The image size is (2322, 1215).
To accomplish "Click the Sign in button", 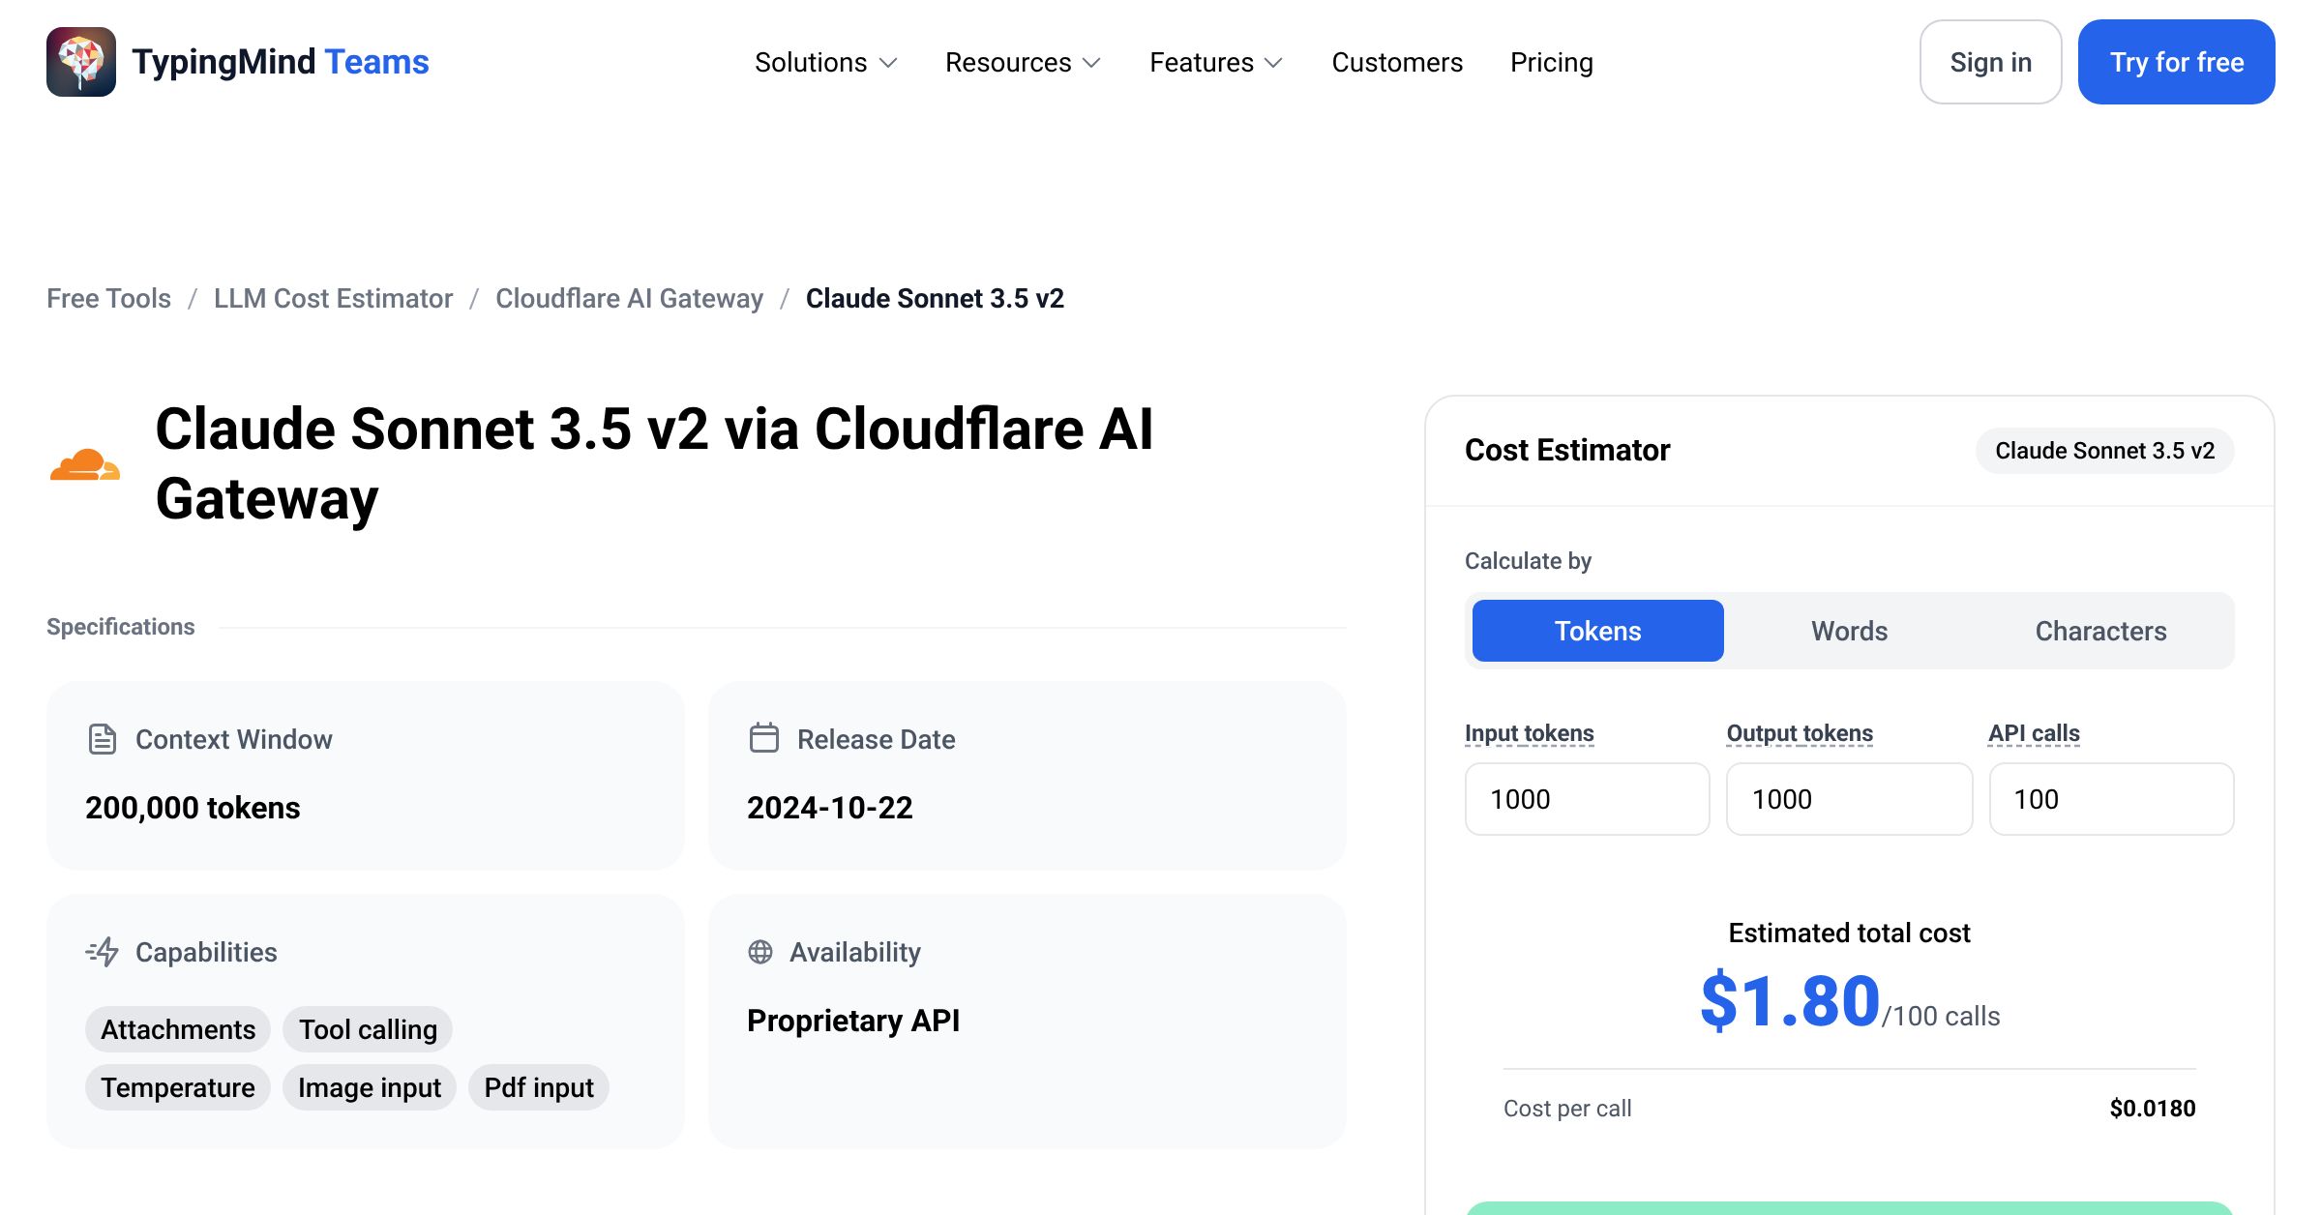I will pyautogui.click(x=1991, y=62).
